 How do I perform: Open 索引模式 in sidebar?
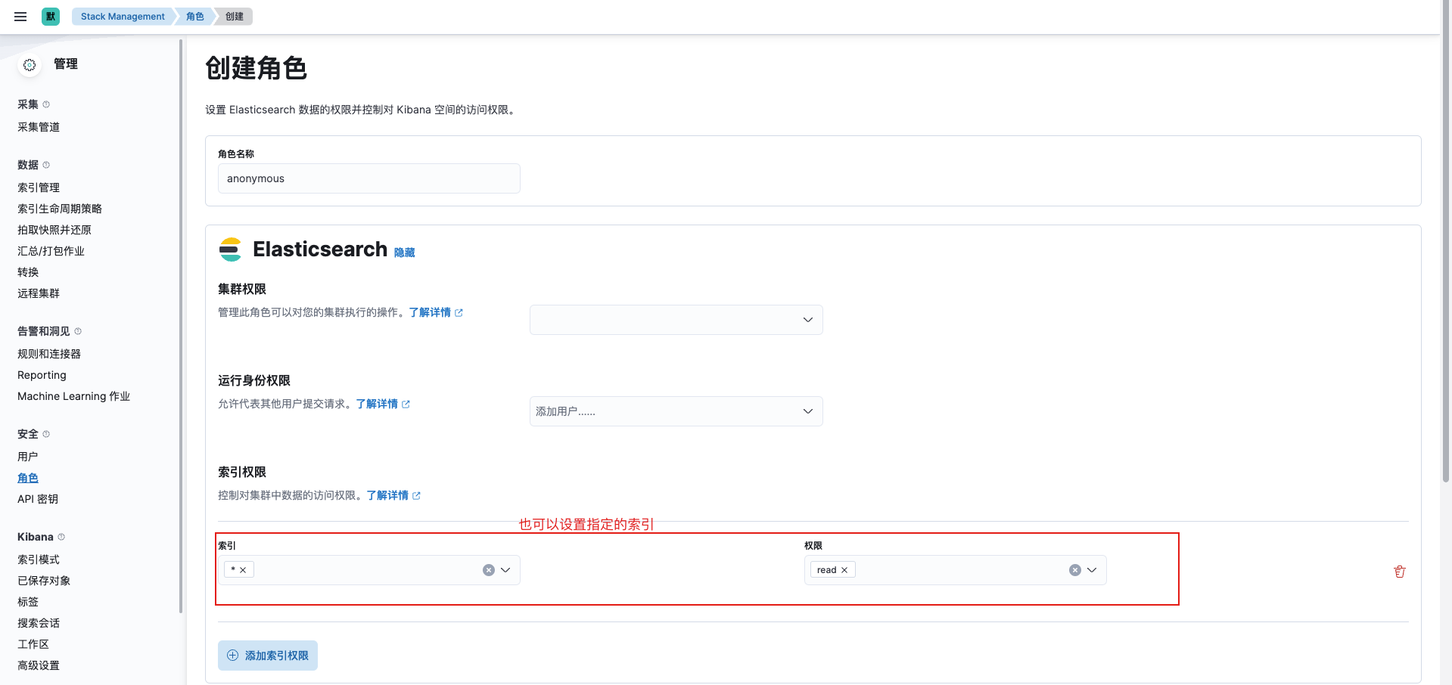[x=39, y=559]
